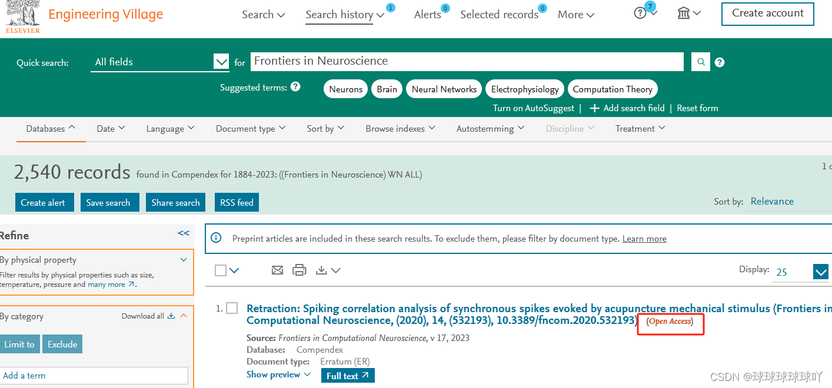Image resolution: width=832 pixels, height=388 pixels.
Task: Click the magnifier search submit icon
Action: tap(701, 62)
